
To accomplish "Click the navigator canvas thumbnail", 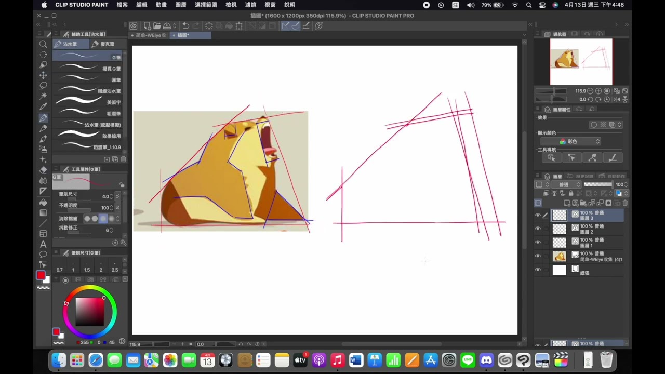I will (x=581, y=61).
